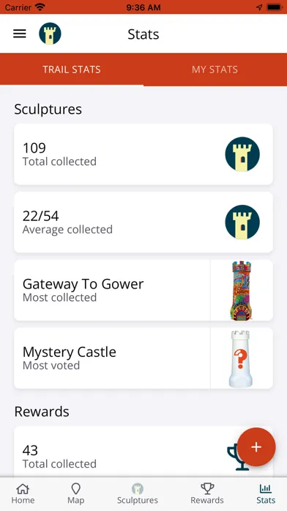287x511 pixels.
Task: Tap the location arrow in status bar
Action: 259,7
